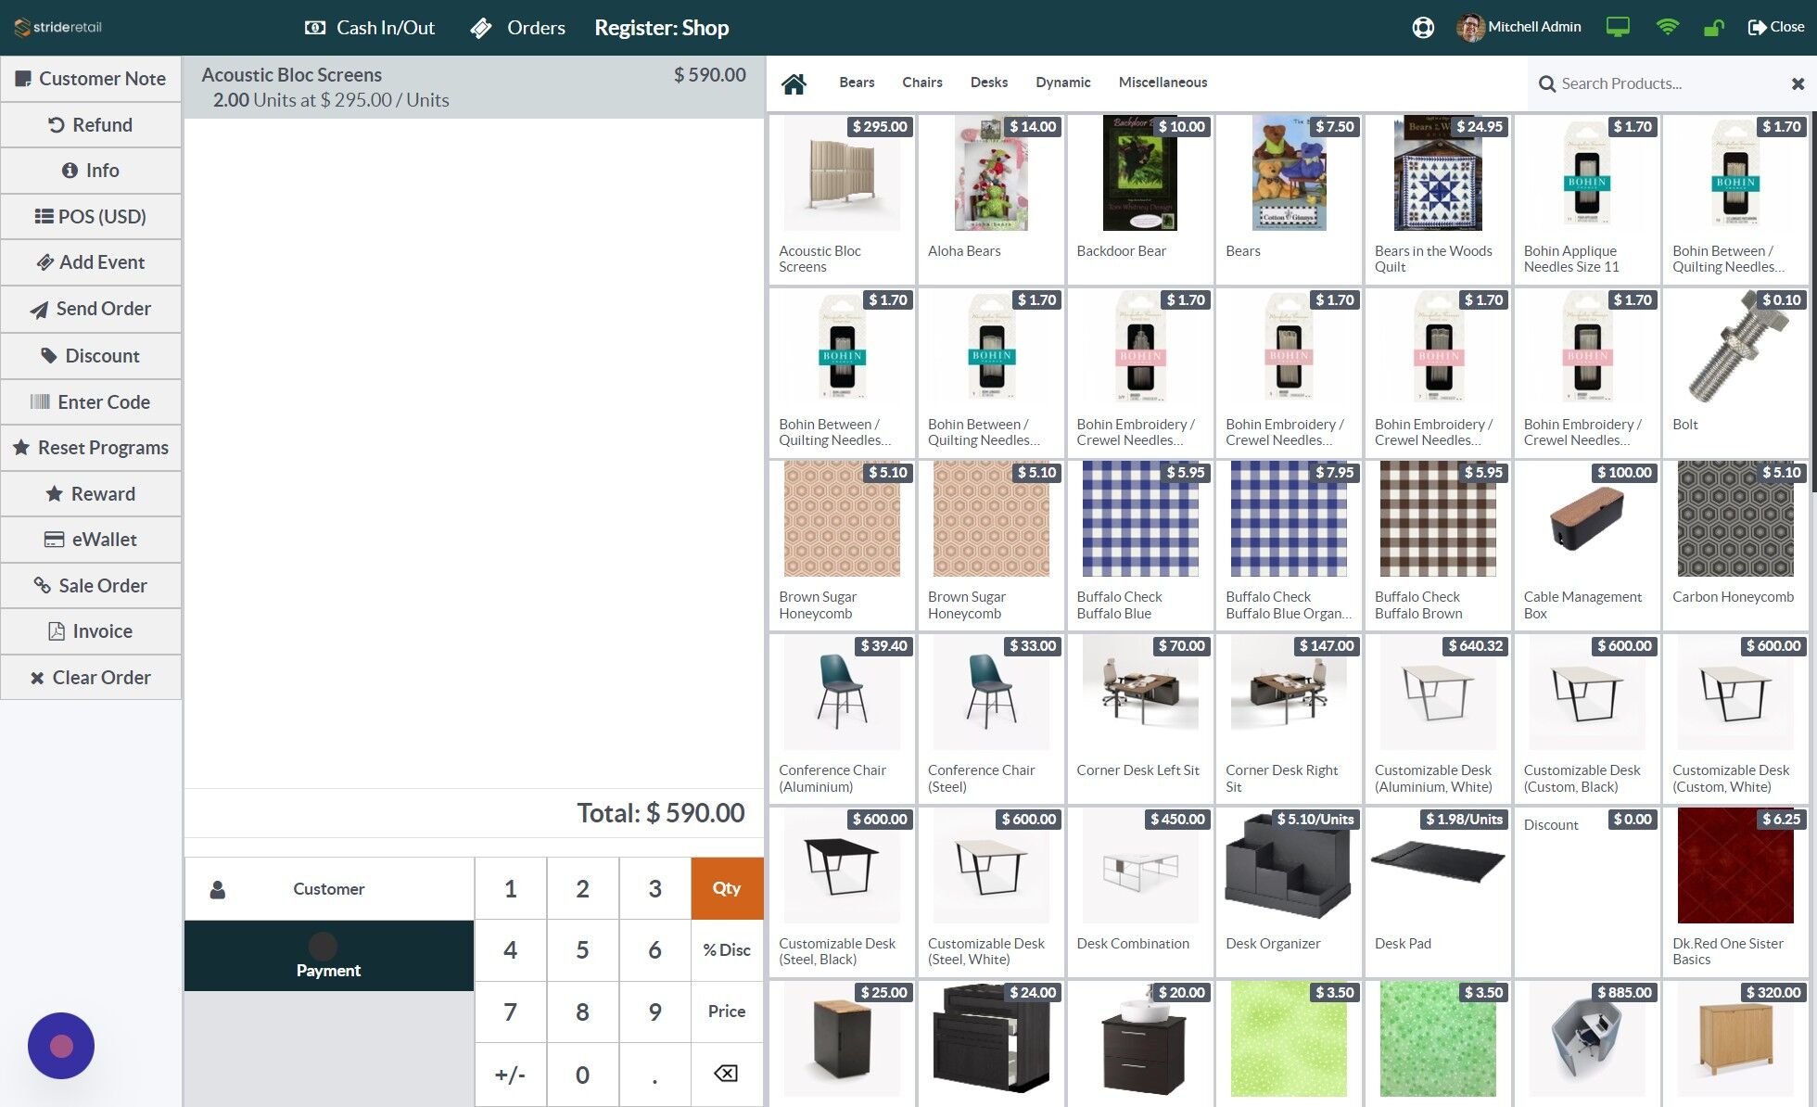Switch to the Desks category tab
This screenshot has width=1817, height=1107.
pyautogui.click(x=988, y=83)
